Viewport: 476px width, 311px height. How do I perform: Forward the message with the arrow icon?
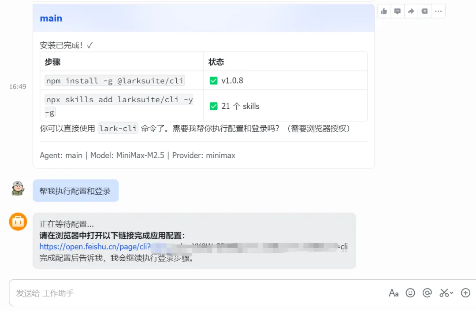[411, 11]
